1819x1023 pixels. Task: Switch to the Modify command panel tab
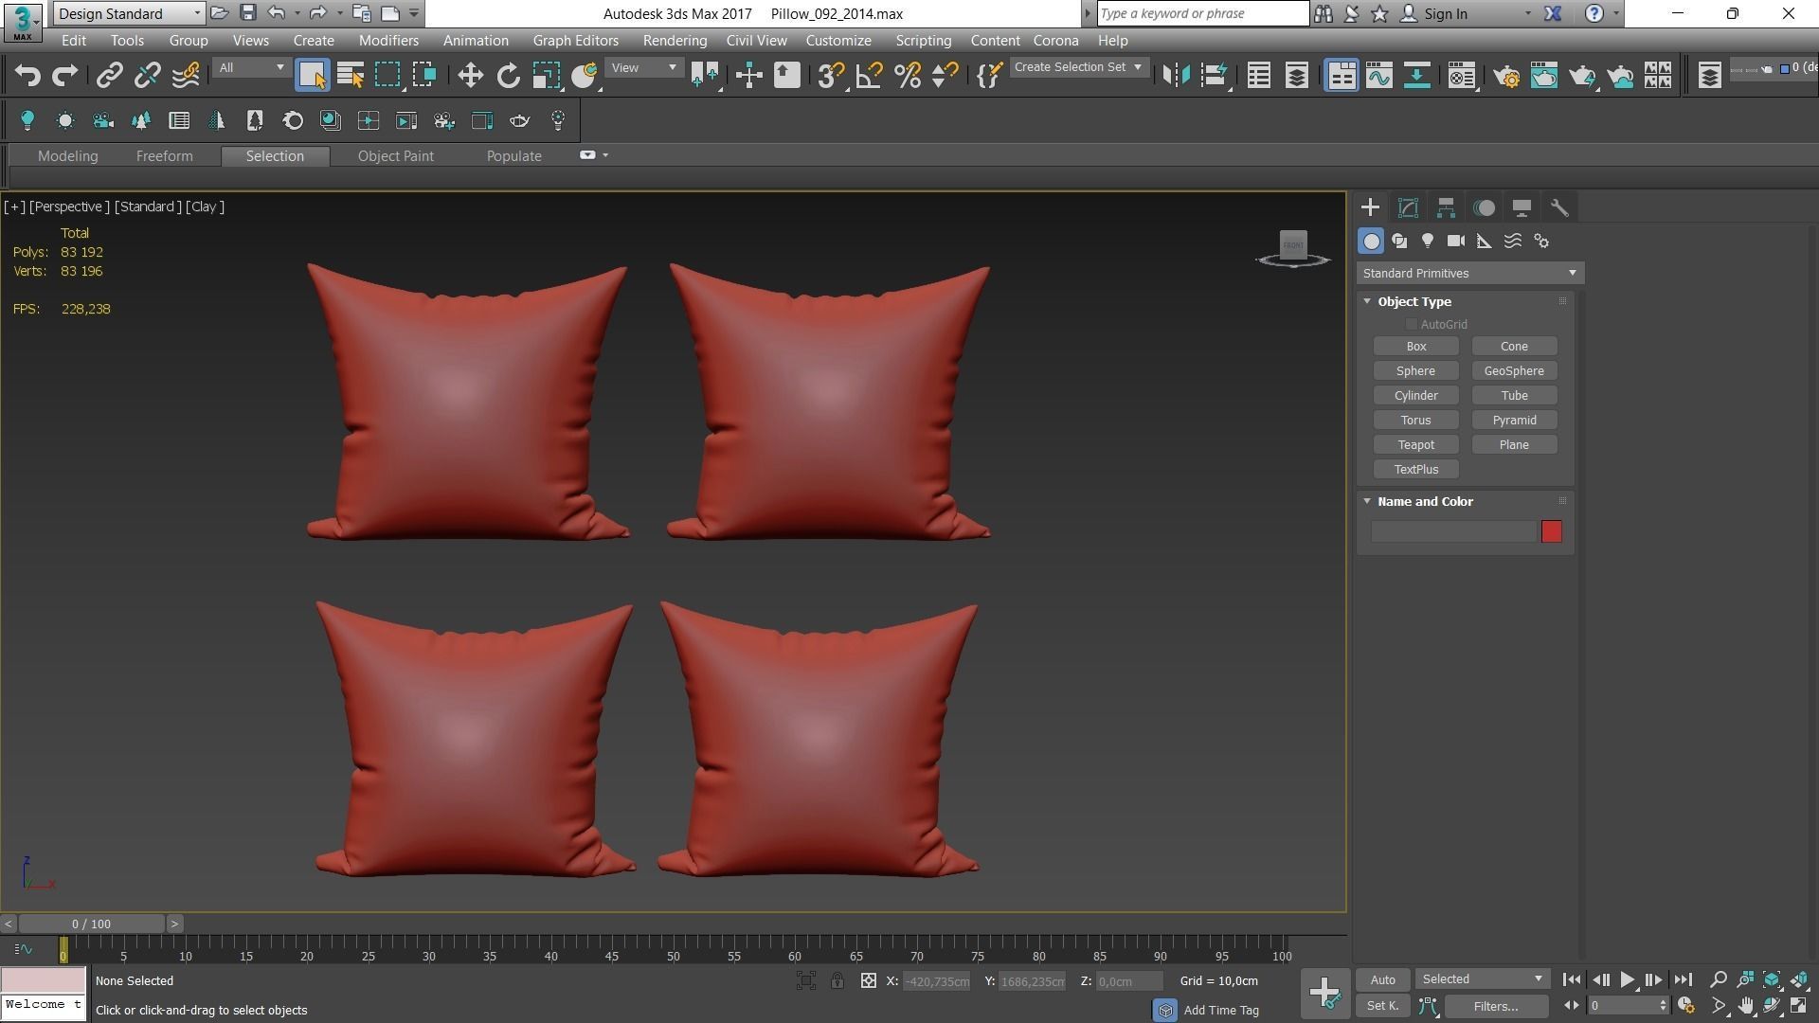pyautogui.click(x=1408, y=207)
